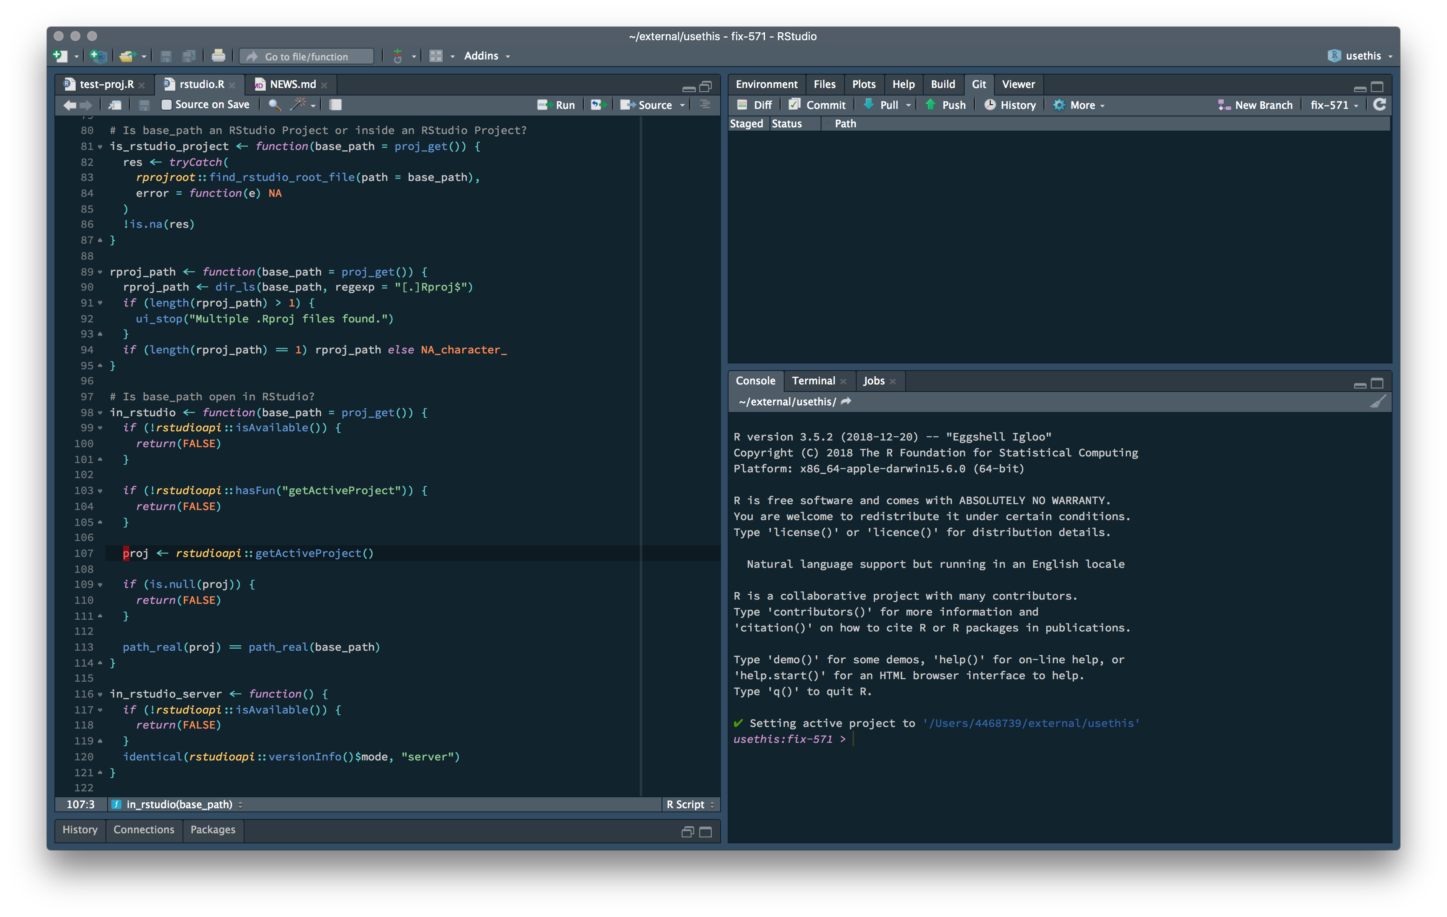Open the R Script file type selector
This screenshot has height=917, width=1447.
(x=690, y=804)
